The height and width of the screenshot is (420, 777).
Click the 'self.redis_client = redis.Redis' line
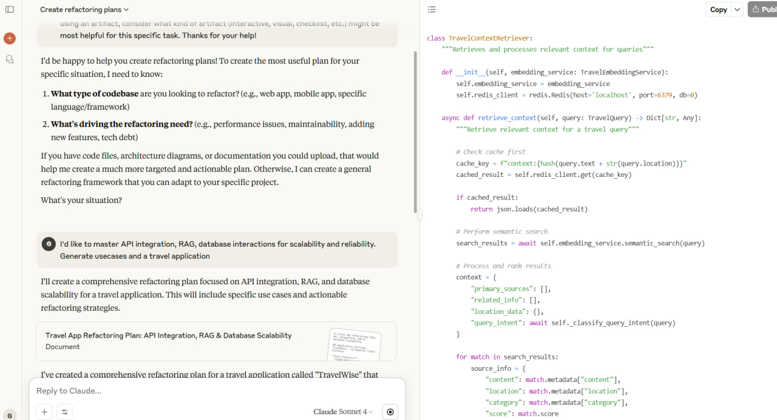point(577,95)
